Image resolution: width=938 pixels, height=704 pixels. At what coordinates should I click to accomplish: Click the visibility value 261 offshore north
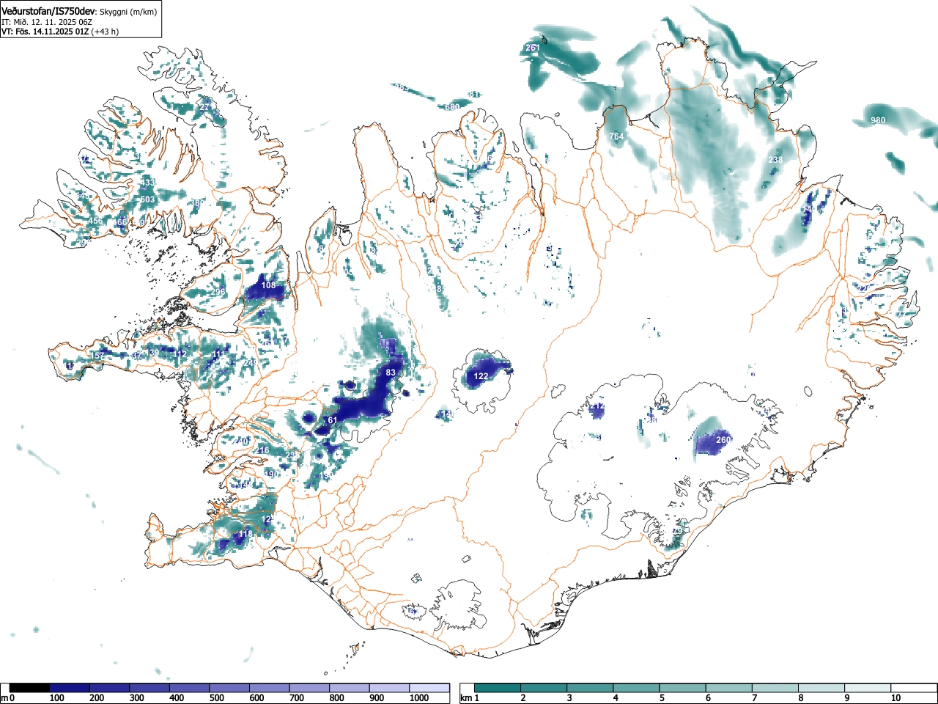tap(533, 48)
